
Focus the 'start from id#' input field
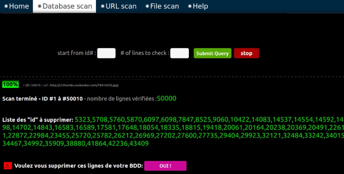(x=106, y=53)
